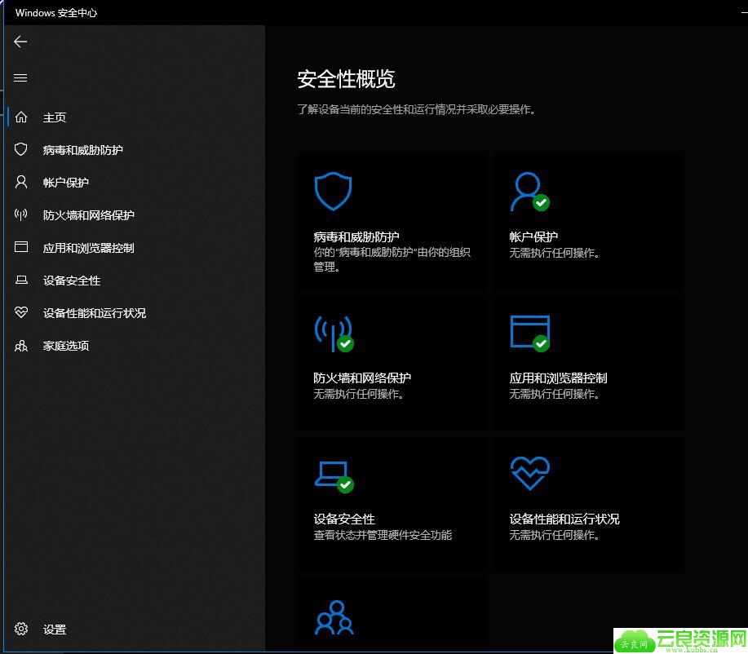The image size is (748, 654).
Task: Click the large blue shield tile icon
Action: (333, 192)
